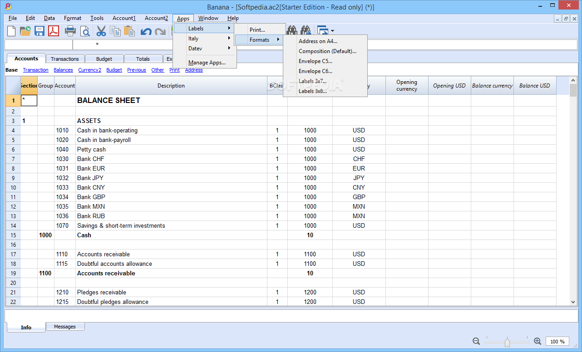Click the 100 % zoom input field

tap(557, 342)
